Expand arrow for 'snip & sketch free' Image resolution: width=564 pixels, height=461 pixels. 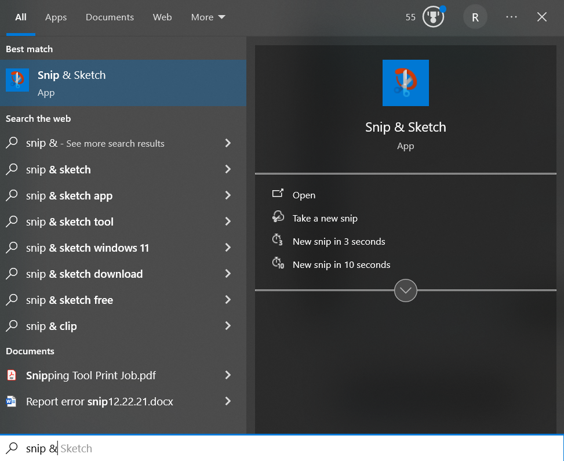pos(228,299)
